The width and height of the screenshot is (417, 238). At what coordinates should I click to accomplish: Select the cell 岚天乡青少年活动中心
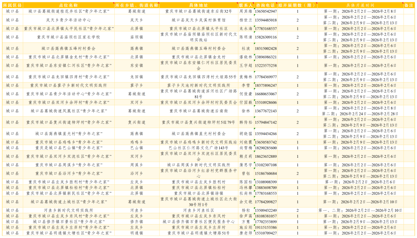68,20
